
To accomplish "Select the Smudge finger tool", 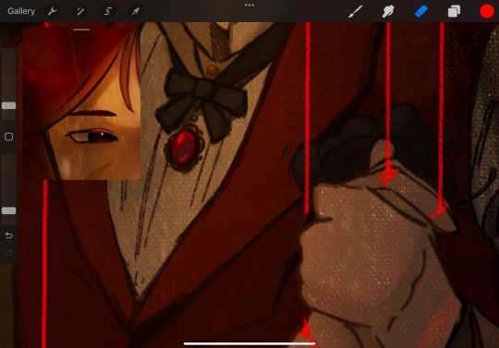I will 388,11.
